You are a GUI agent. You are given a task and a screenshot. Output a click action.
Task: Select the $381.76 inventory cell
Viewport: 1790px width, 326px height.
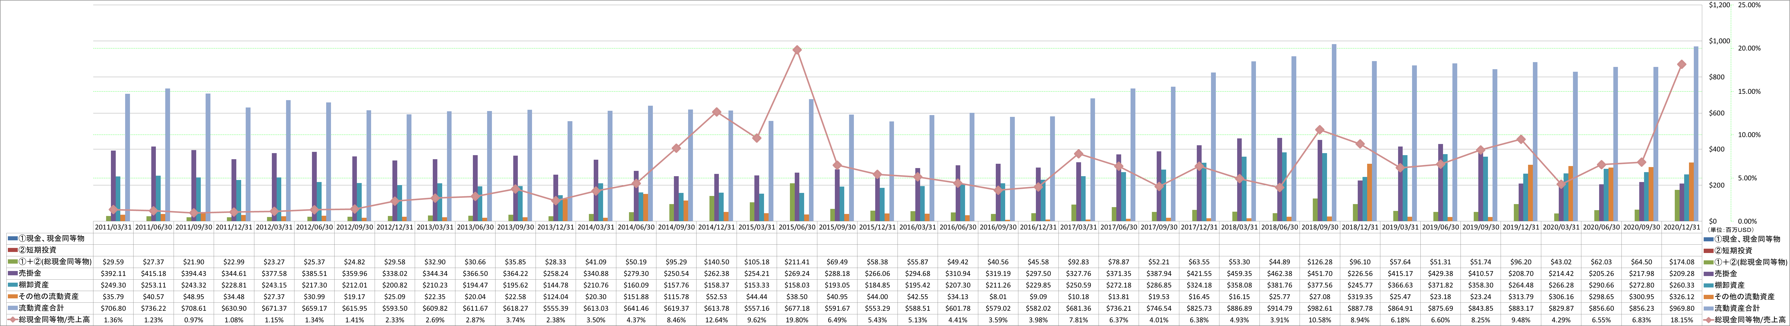(1279, 285)
